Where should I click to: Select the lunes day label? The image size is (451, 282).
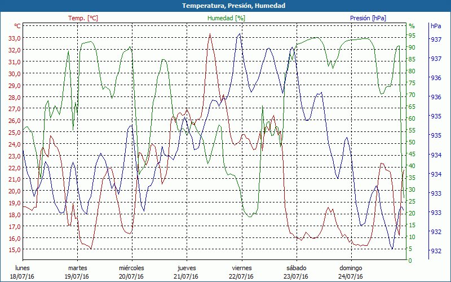23,268
